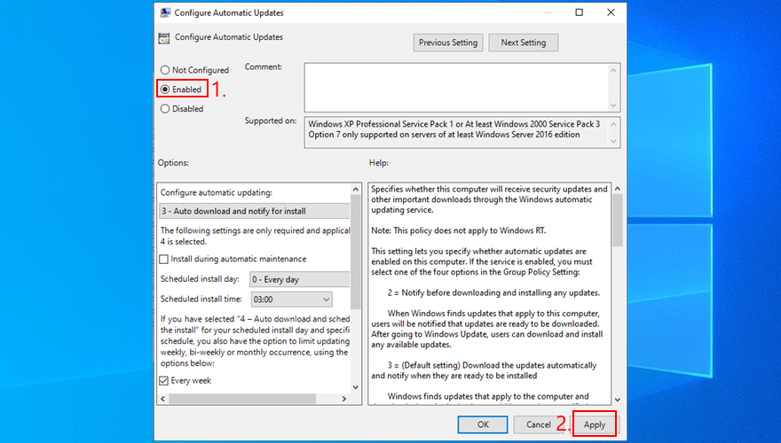
Task: Close the Configure Automatic Updates dialog
Action: [x=609, y=13]
